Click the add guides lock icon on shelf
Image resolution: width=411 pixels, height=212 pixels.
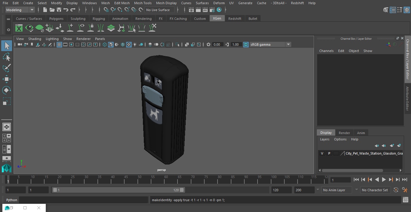tap(91, 28)
